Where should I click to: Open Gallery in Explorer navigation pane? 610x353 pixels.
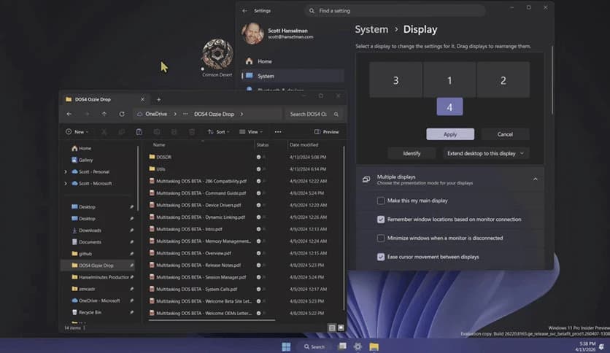click(x=85, y=160)
